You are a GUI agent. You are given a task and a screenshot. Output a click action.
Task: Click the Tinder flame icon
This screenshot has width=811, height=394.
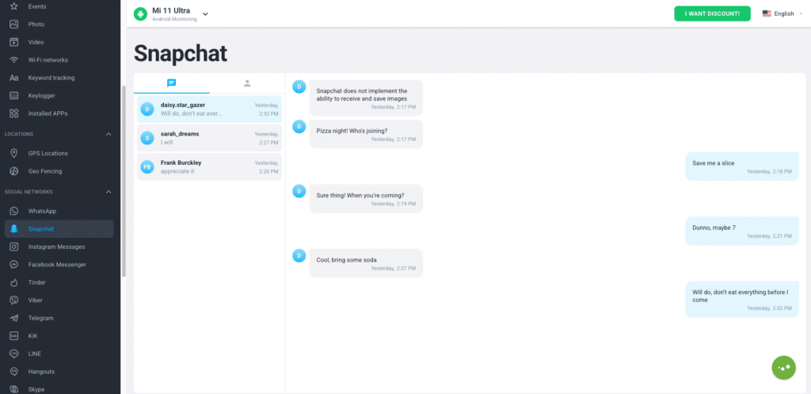coord(13,282)
